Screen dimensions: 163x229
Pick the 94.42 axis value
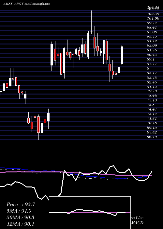152,41
